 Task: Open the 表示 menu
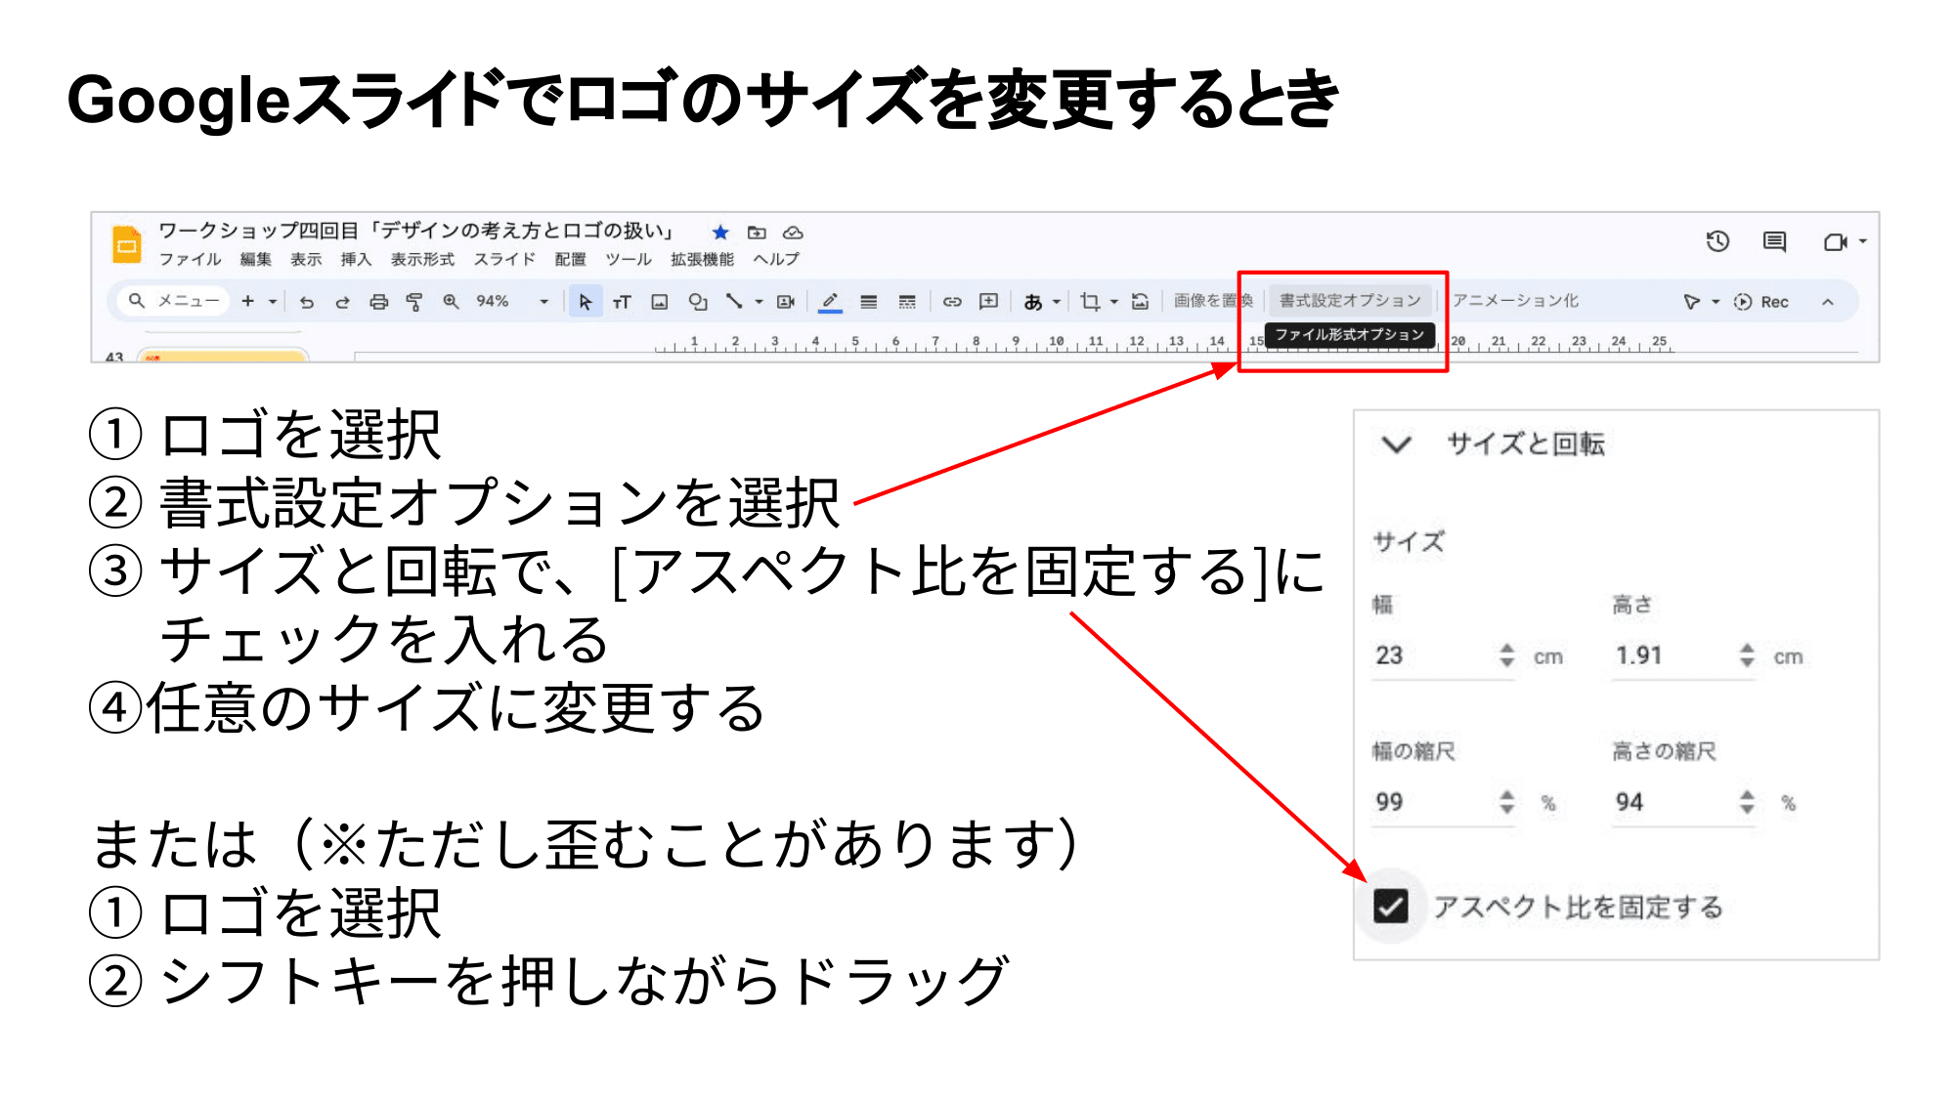[305, 259]
